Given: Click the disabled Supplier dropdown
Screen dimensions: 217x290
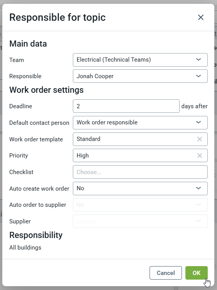Looking at the screenshot, I should (140, 221).
